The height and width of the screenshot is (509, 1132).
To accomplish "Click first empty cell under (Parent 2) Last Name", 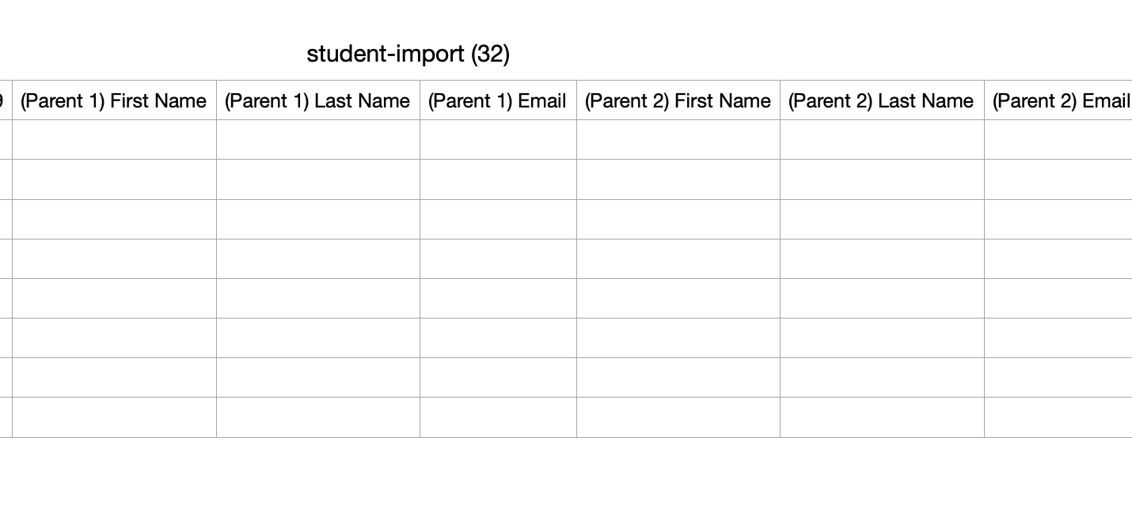I will coord(882,140).
